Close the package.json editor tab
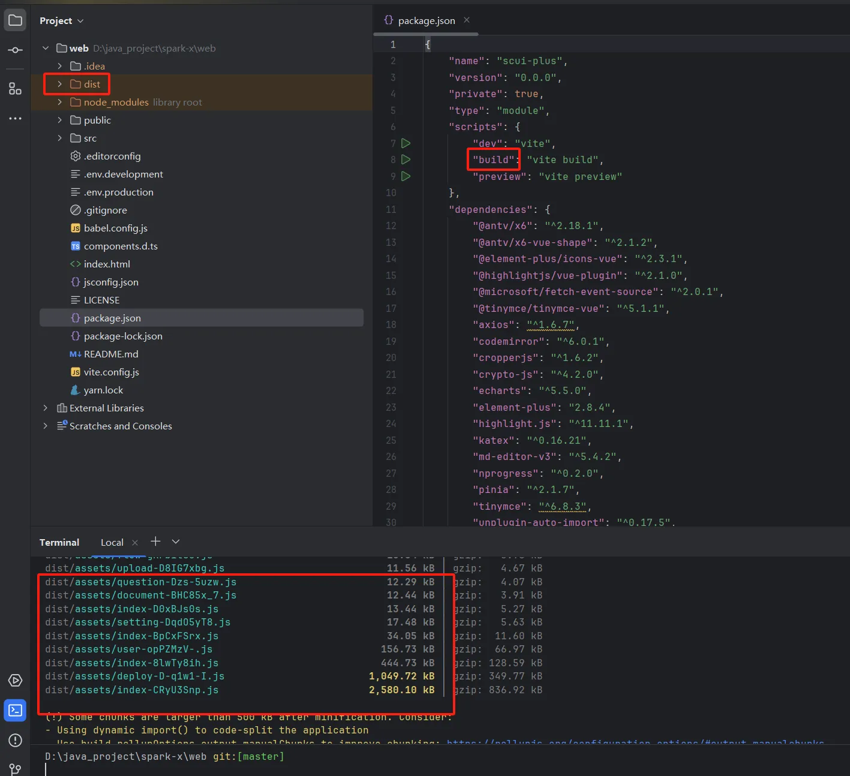 tap(467, 20)
